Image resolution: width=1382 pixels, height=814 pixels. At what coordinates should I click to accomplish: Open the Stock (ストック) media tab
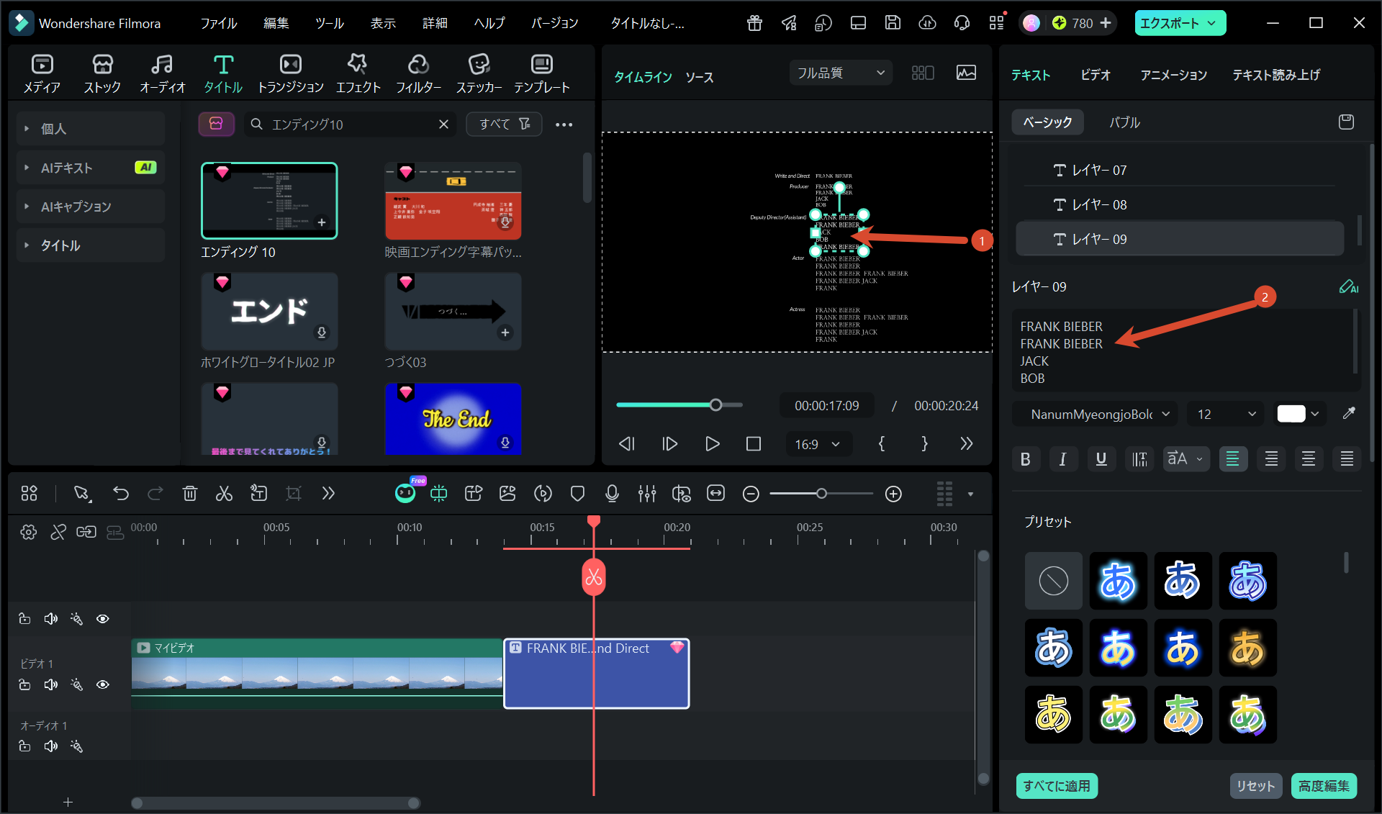102,74
